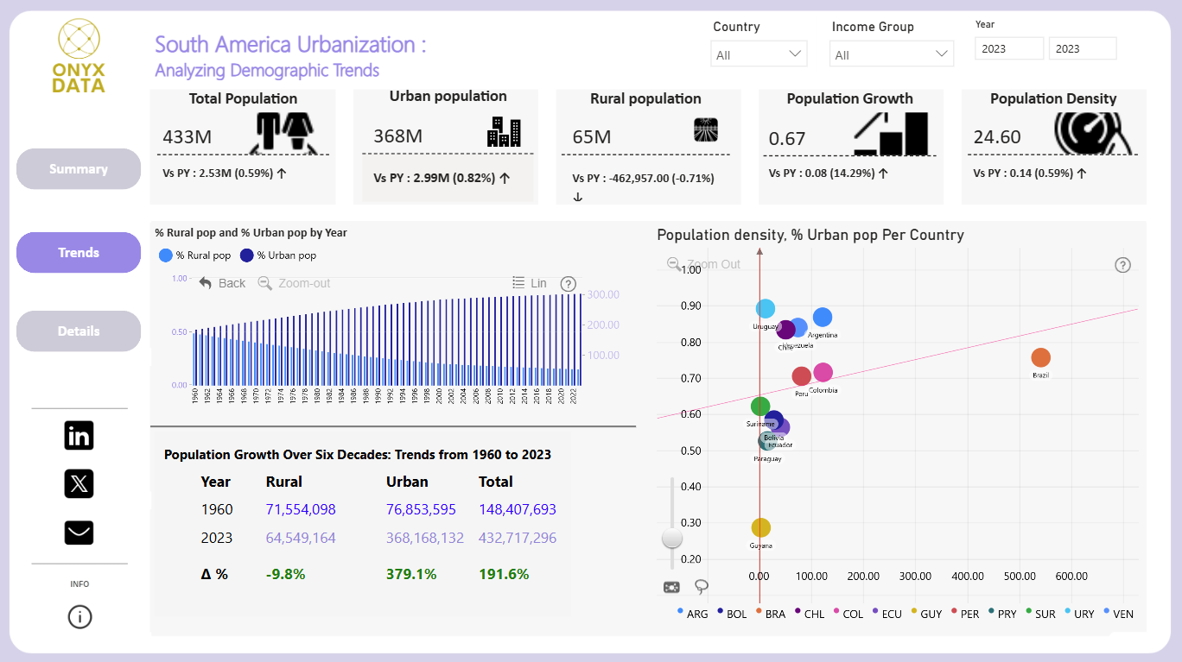Expand the Income Group dropdown
The image size is (1182, 662).
click(893, 54)
